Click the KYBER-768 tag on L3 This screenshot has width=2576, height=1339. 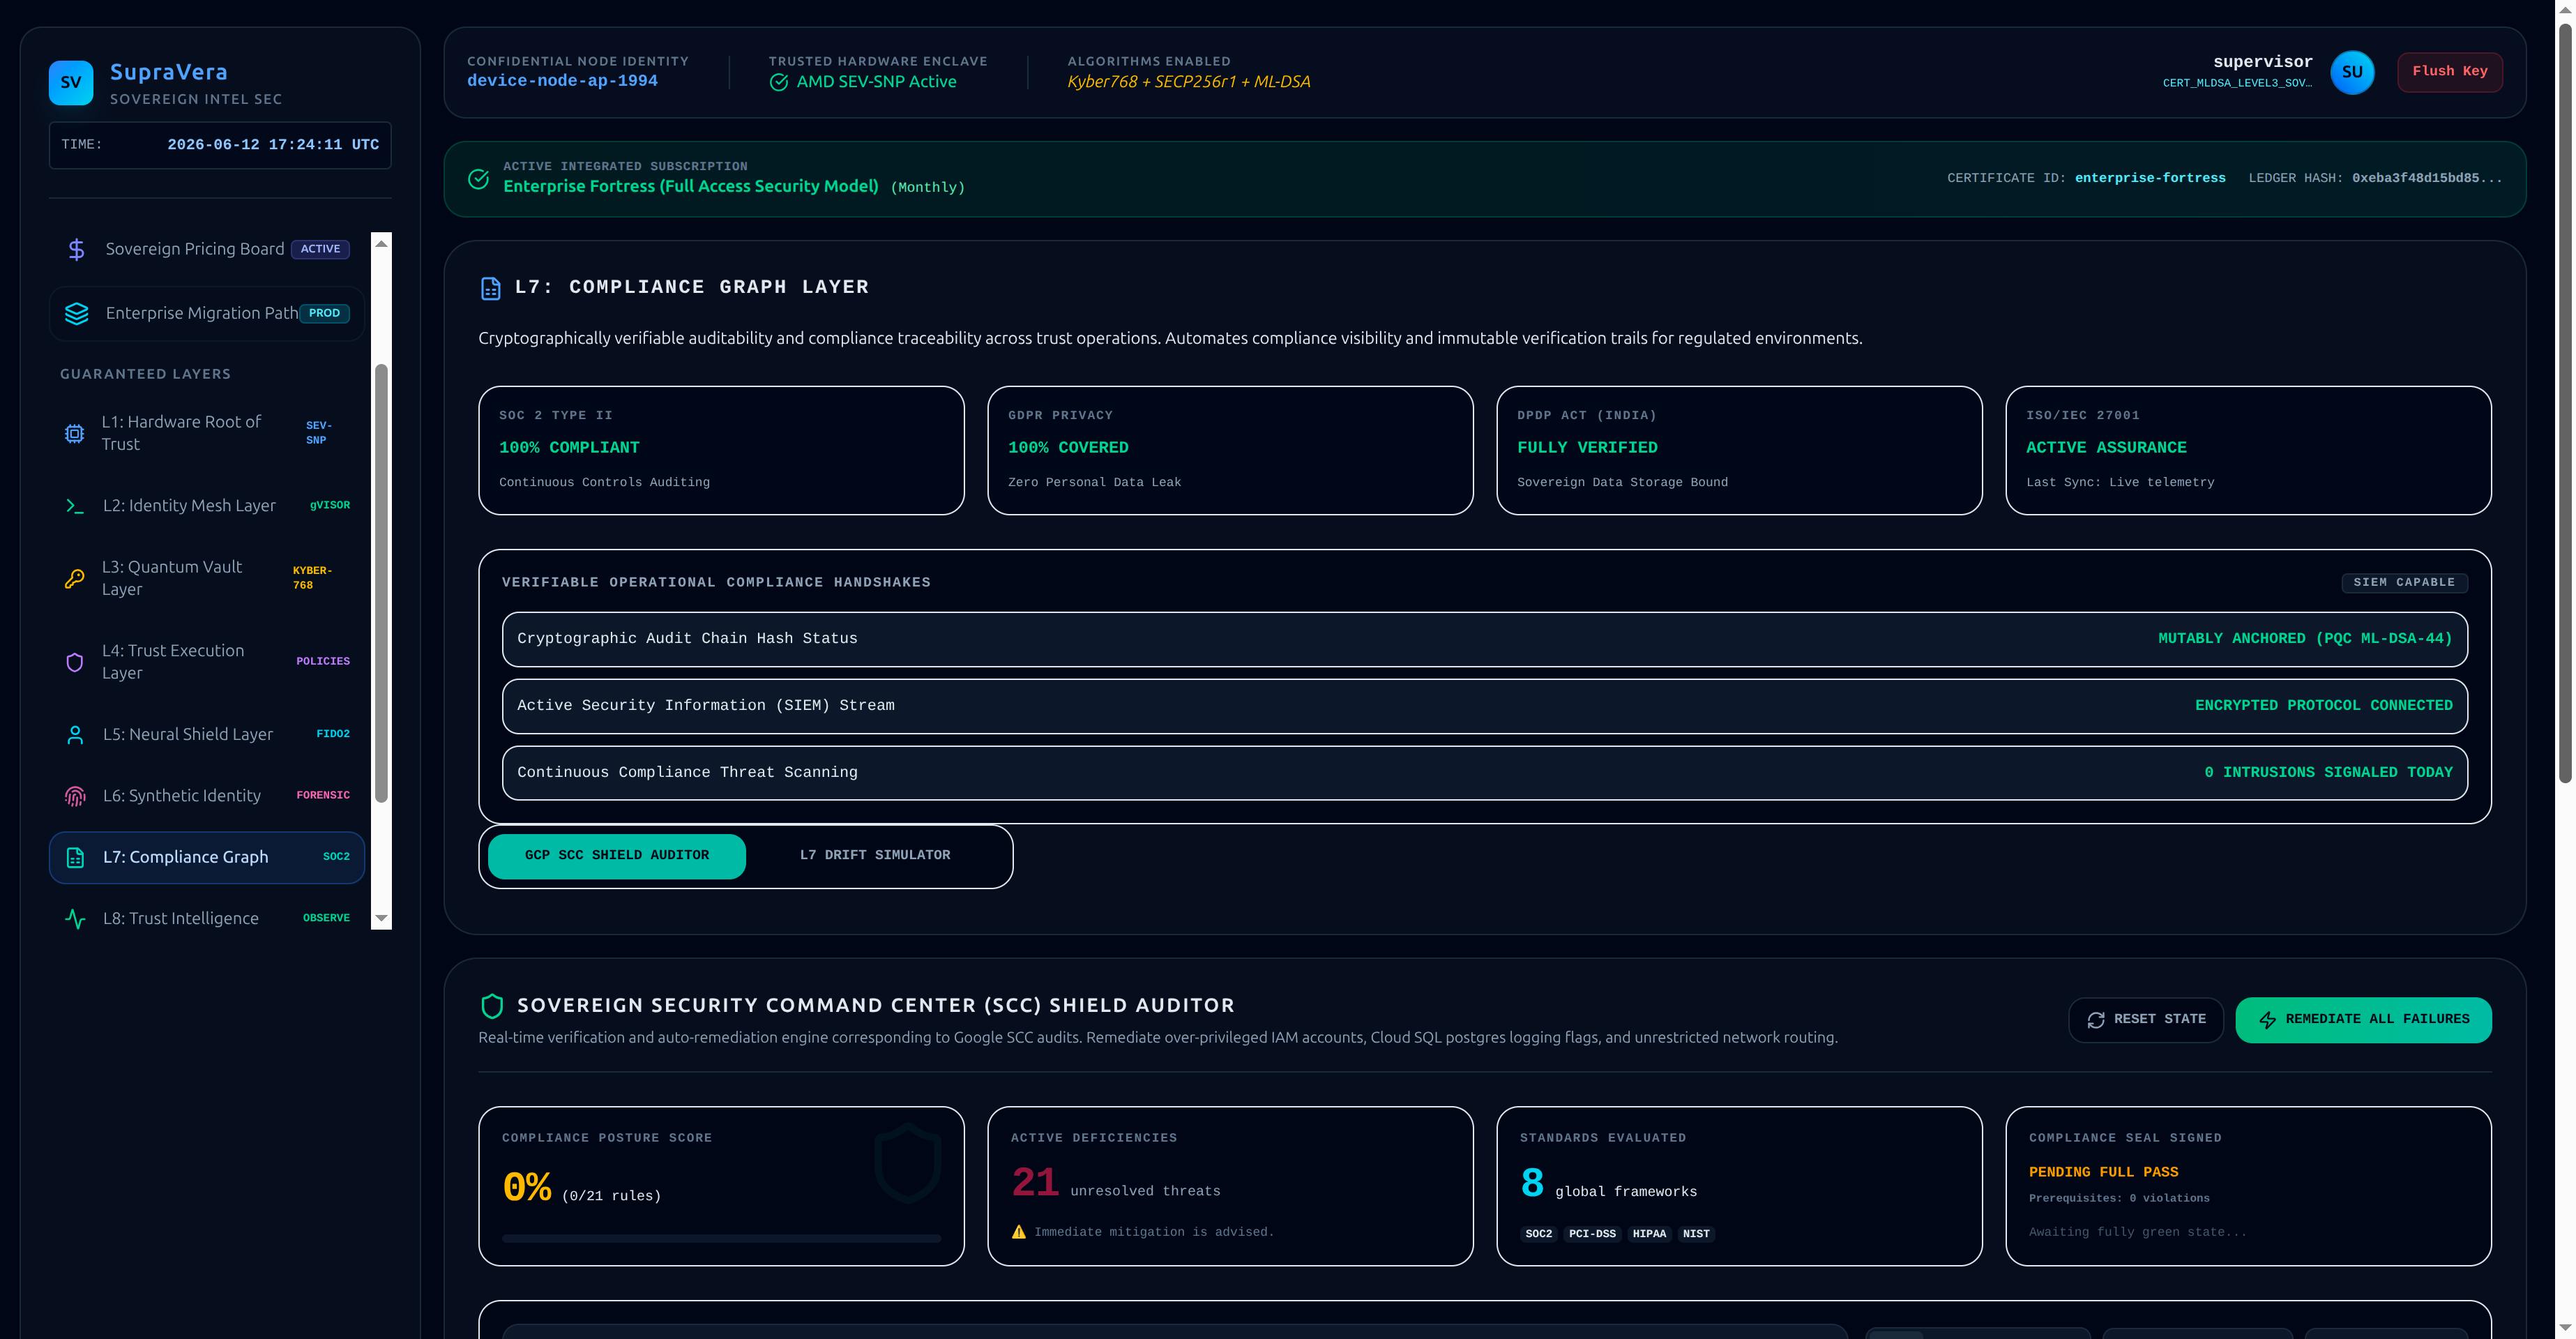(x=312, y=578)
